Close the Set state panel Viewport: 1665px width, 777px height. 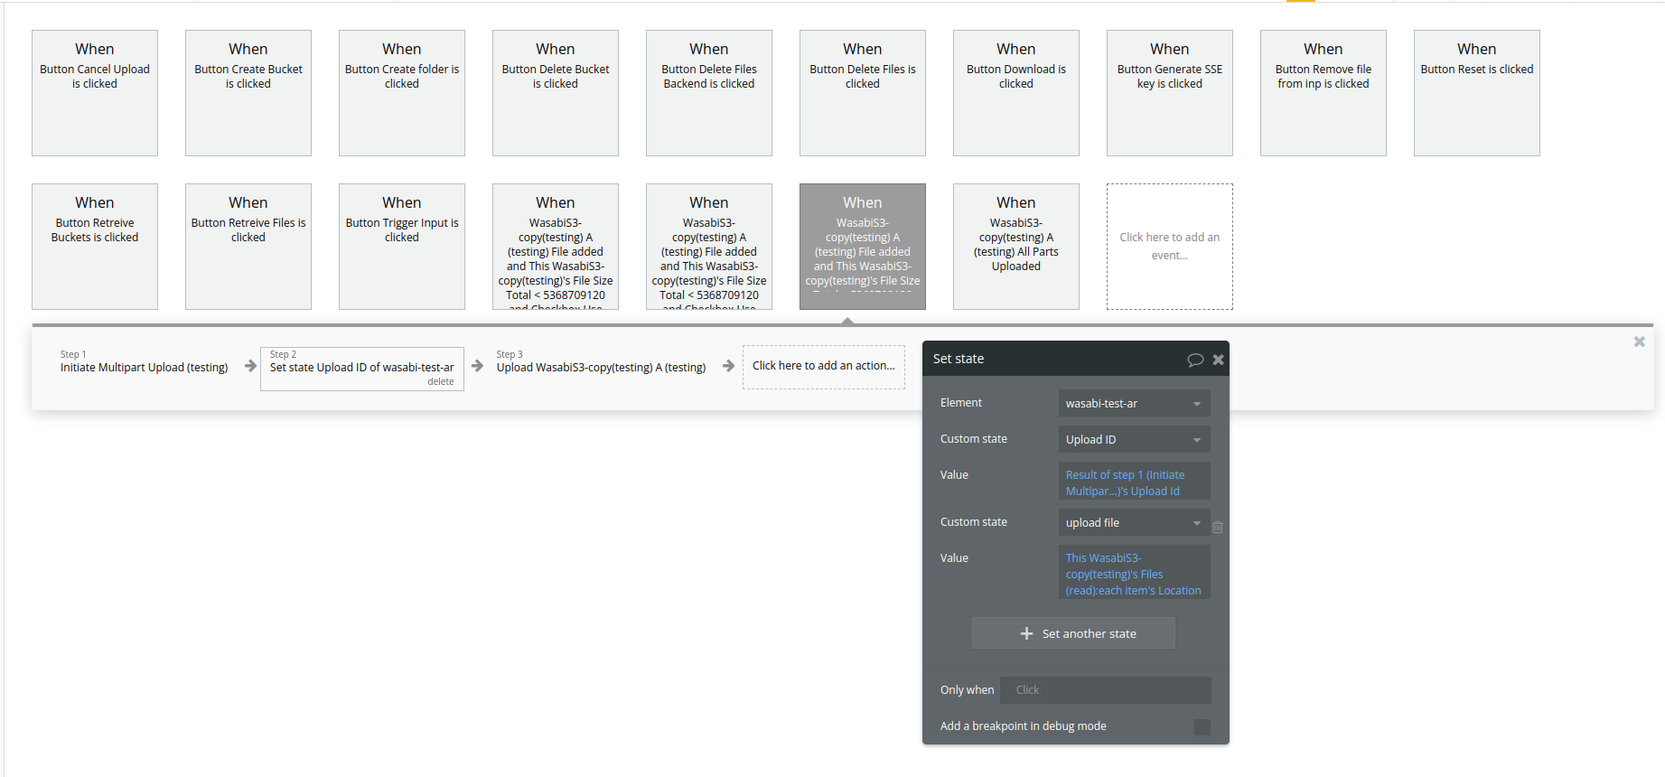pyautogui.click(x=1218, y=360)
